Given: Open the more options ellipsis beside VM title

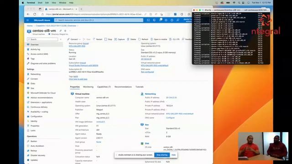Looking at the screenshot, I should coord(70,31).
